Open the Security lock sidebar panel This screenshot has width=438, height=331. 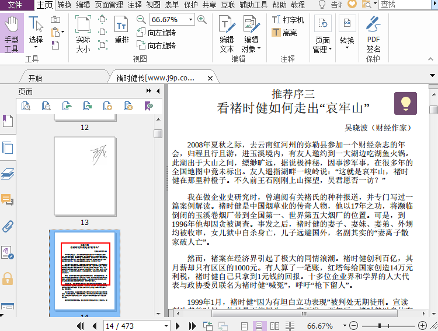click(8, 279)
